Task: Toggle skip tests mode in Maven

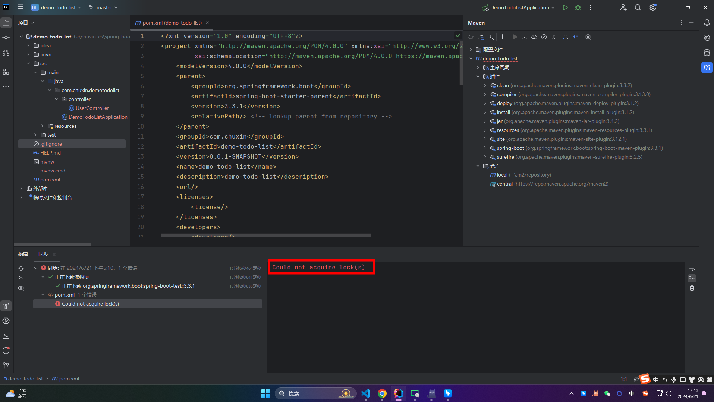Action: pos(544,37)
